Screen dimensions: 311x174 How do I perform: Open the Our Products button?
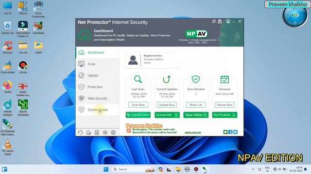pyautogui.click(x=225, y=115)
